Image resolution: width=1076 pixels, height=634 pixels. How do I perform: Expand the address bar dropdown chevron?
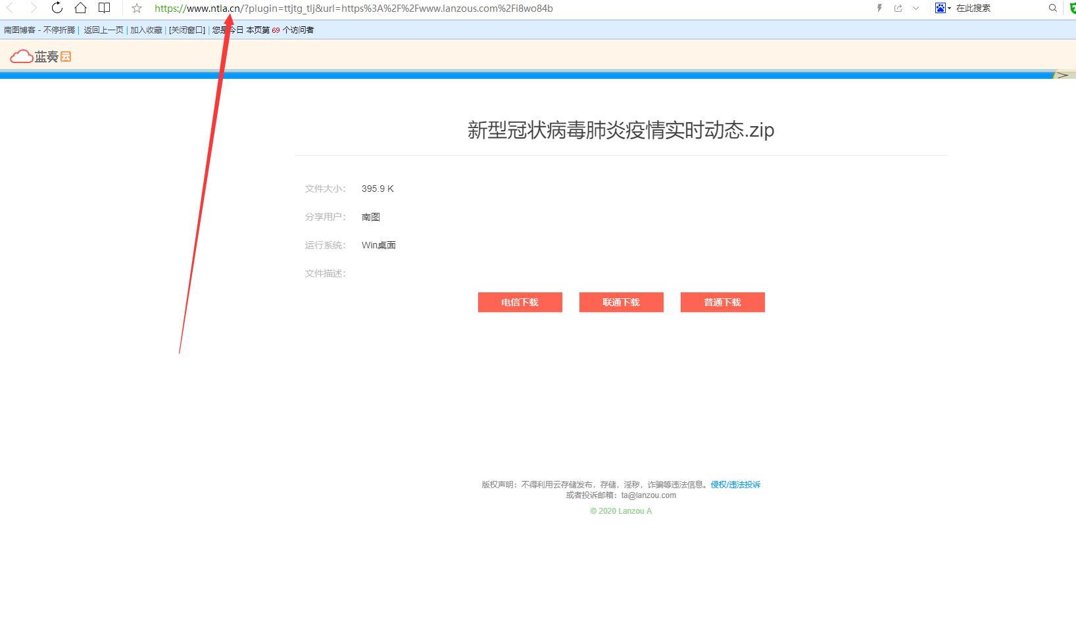(916, 9)
